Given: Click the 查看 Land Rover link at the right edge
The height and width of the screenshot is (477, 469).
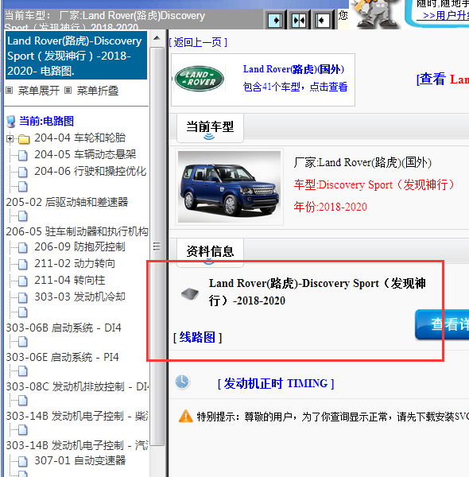Looking at the screenshot, I should tap(443, 79).
